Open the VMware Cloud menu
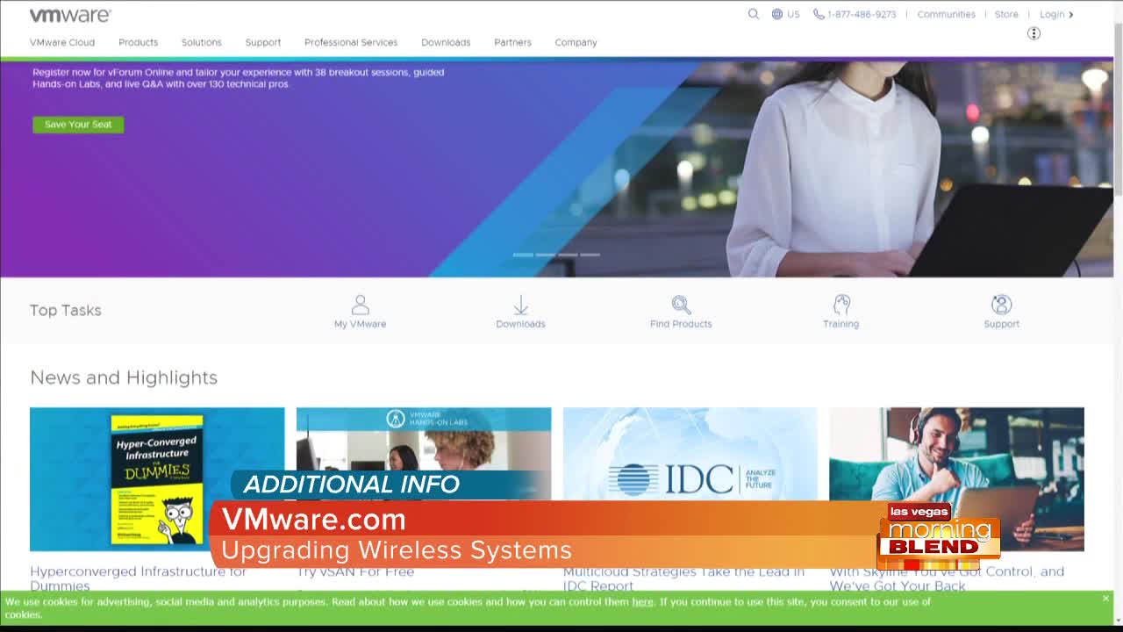This screenshot has height=632, width=1123. tap(62, 42)
